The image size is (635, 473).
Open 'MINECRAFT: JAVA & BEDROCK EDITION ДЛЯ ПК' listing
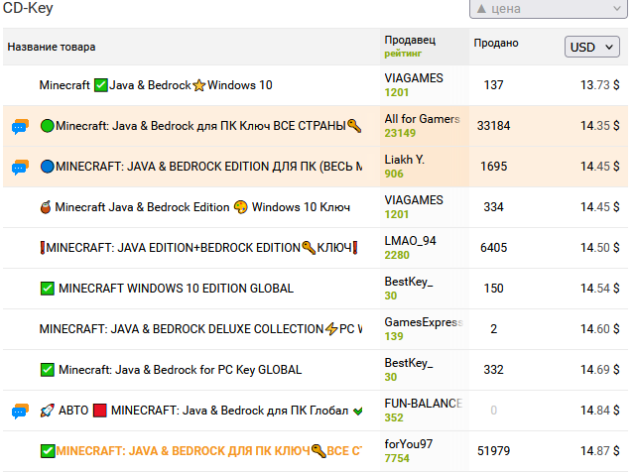click(201, 167)
